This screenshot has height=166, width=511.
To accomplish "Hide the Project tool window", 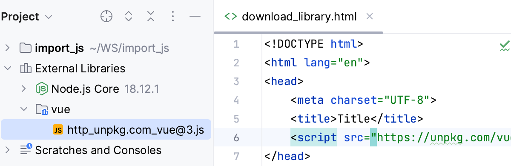I will click(195, 17).
